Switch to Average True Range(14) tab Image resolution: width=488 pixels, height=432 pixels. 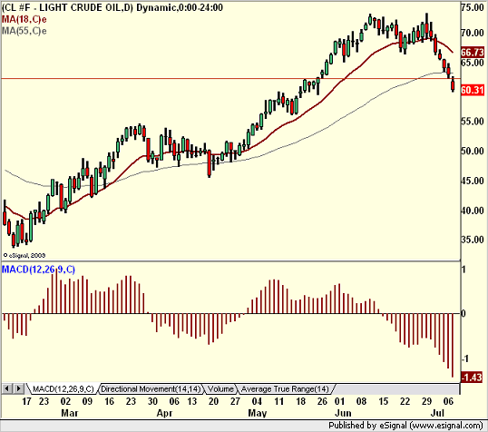(285, 389)
